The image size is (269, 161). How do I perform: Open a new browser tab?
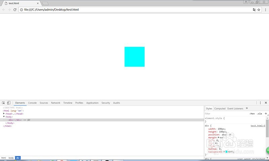tap(45, 3)
